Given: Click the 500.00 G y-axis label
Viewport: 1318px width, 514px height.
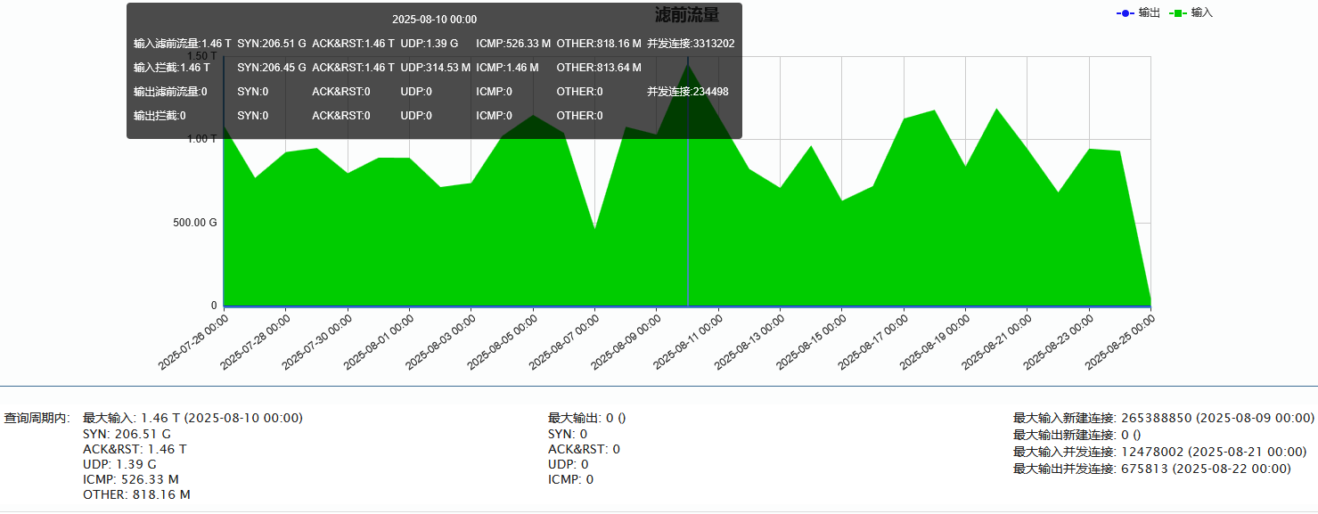Looking at the screenshot, I should click(195, 223).
